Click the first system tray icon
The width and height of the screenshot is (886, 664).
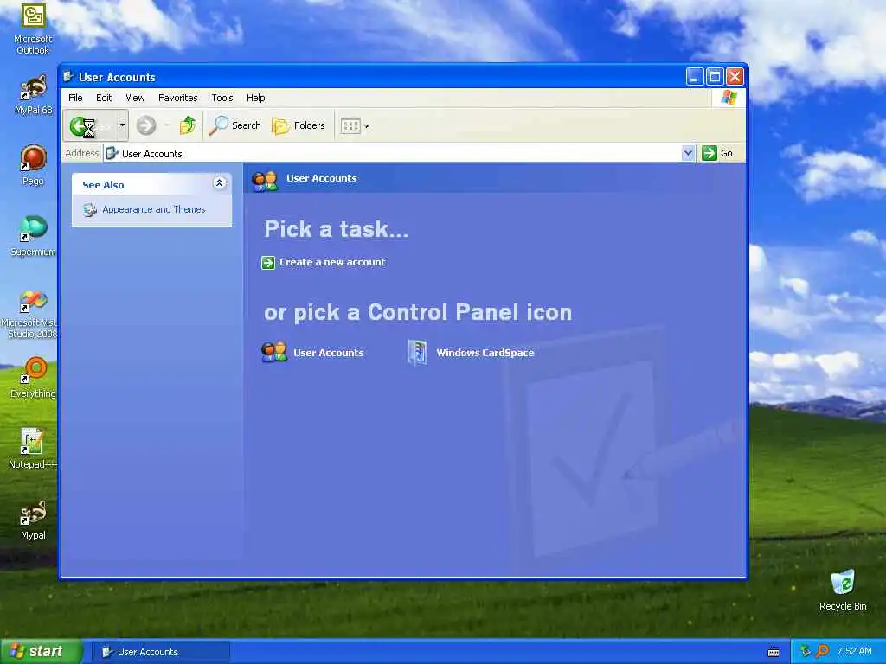(x=806, y=652)
